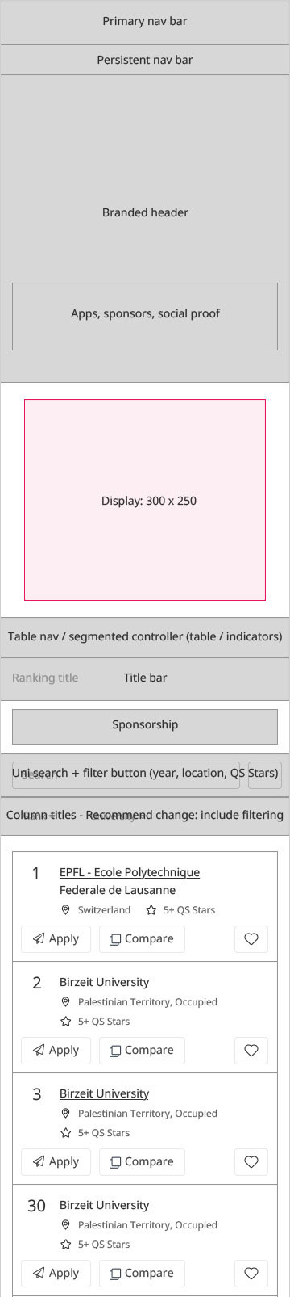
Task: Click Compare on rank 2 Birzeit University
Action: point(142,1051)
